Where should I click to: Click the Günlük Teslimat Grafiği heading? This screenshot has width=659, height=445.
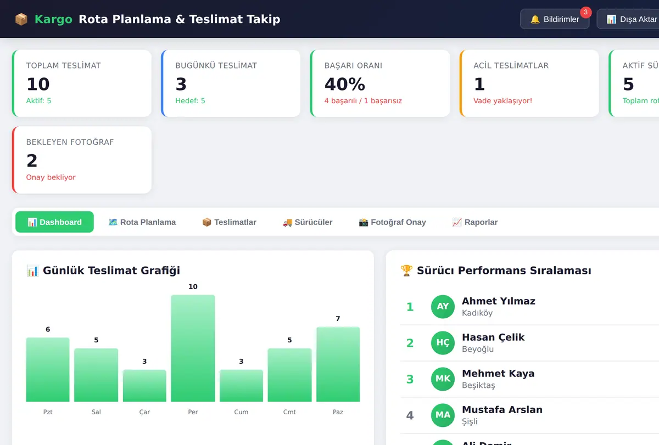[x=103, y=270]
